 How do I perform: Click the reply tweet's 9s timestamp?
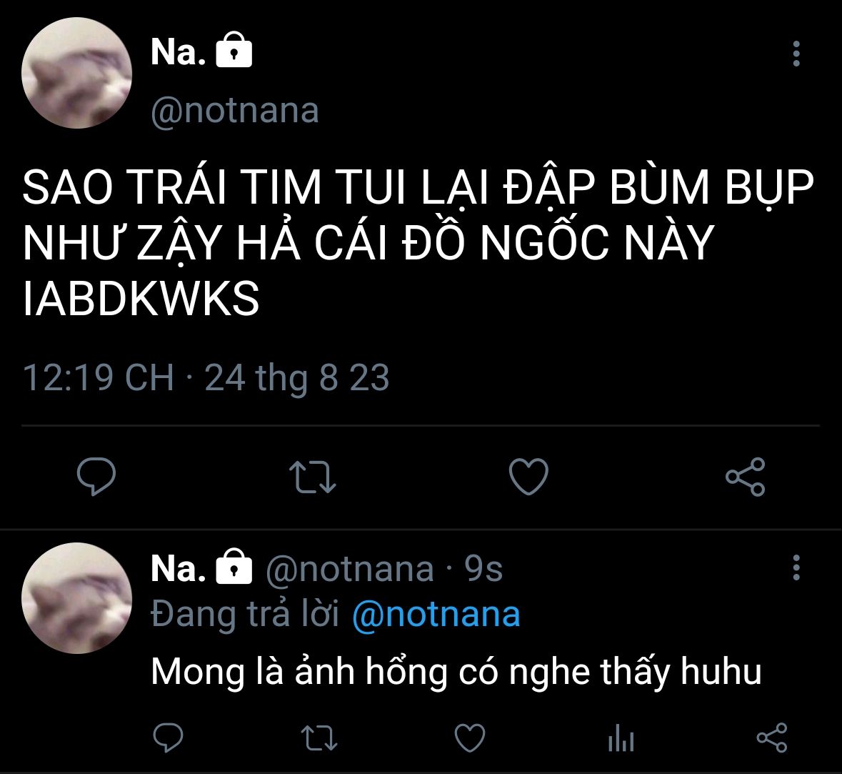tap(483, 570)
